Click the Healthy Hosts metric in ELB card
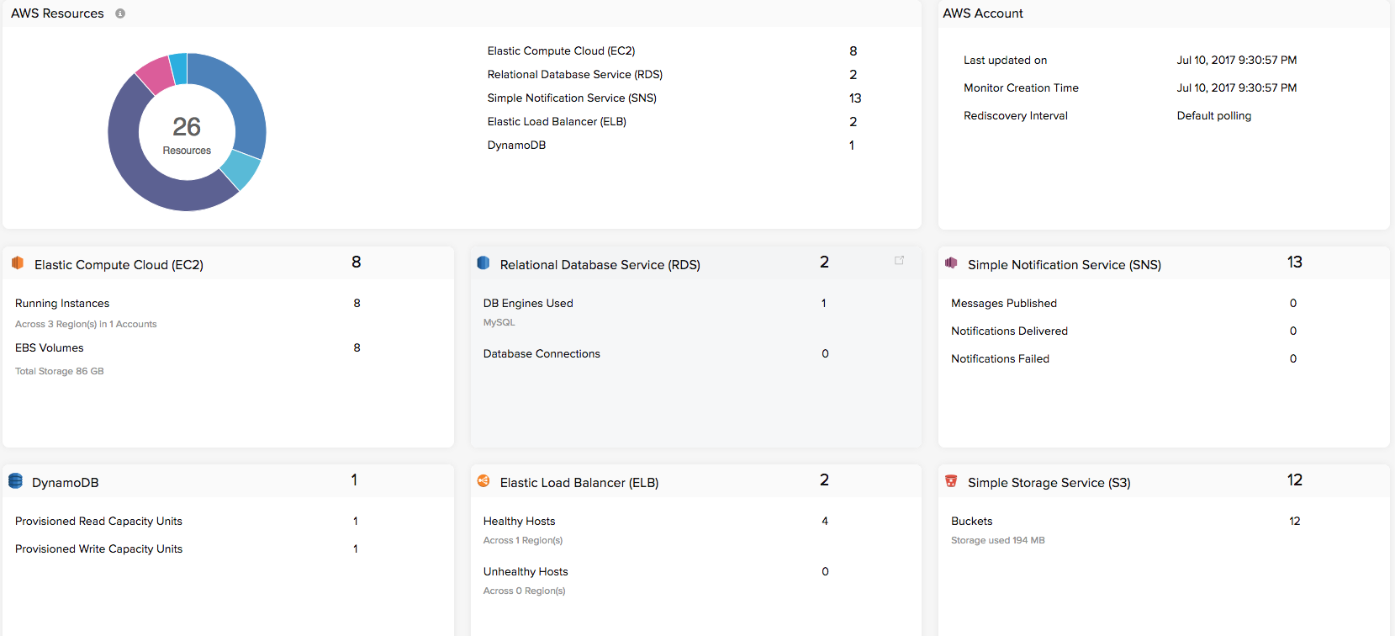 (519, 521)
